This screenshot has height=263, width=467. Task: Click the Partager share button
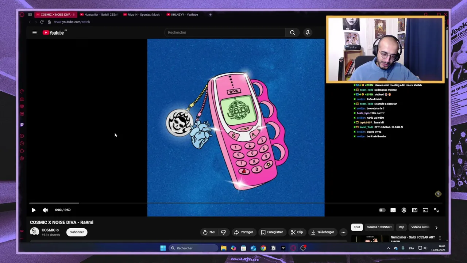pos(244,232)
